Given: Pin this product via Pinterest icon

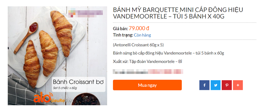Looking at the screenshot, I should coord(227,85).
